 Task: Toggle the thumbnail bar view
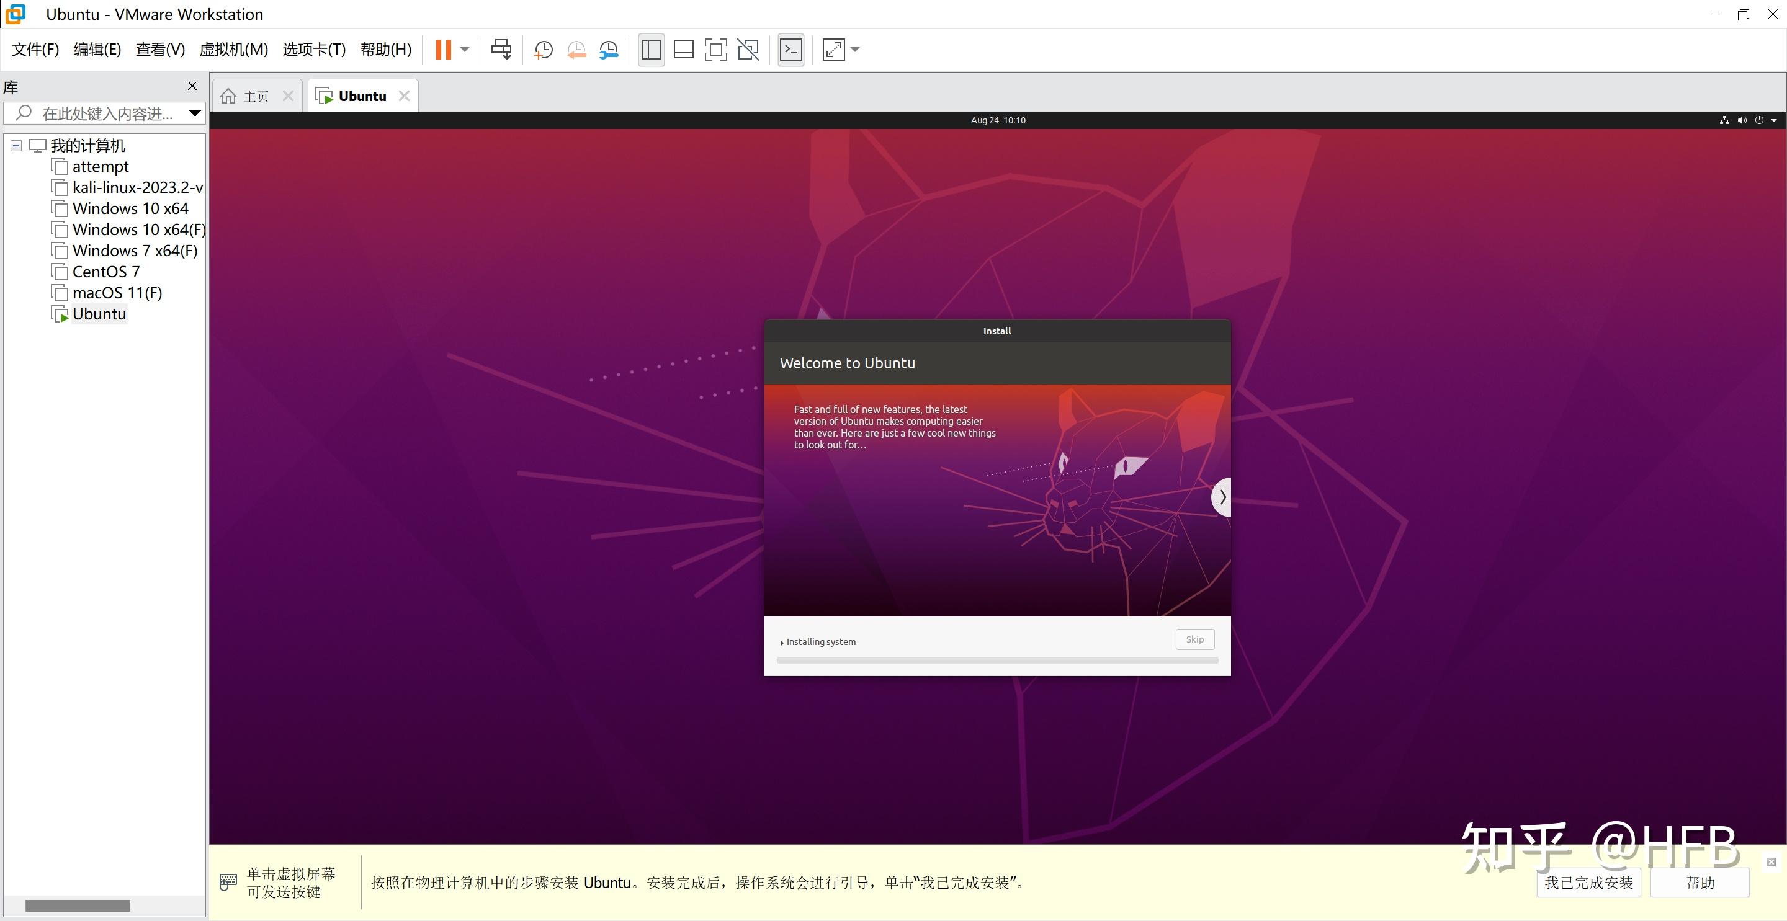[683, 49]
